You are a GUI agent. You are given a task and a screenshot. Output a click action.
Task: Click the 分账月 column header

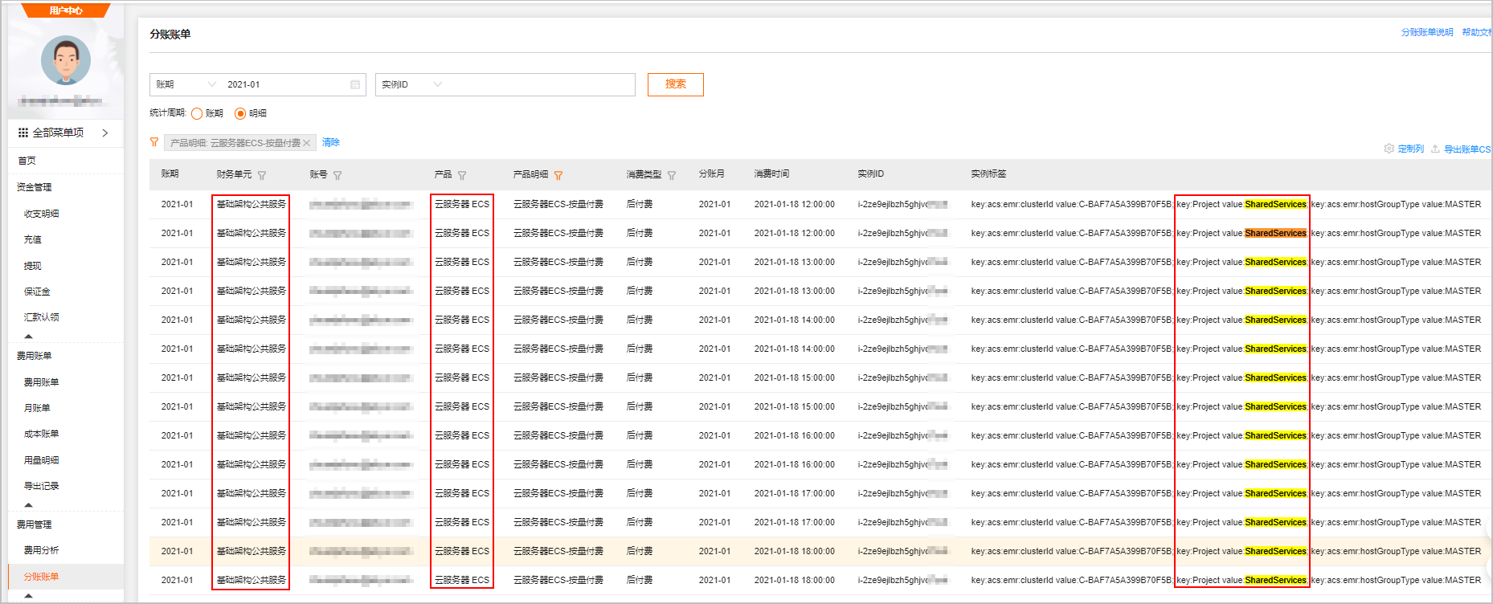[x=712, y=173]
